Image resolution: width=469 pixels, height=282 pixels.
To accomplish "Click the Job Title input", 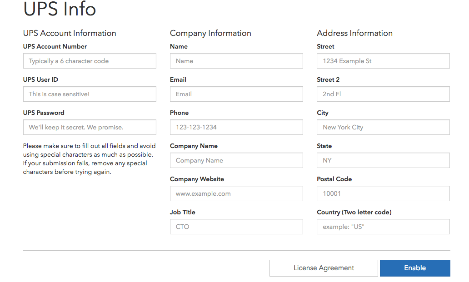I will (236, 227).
